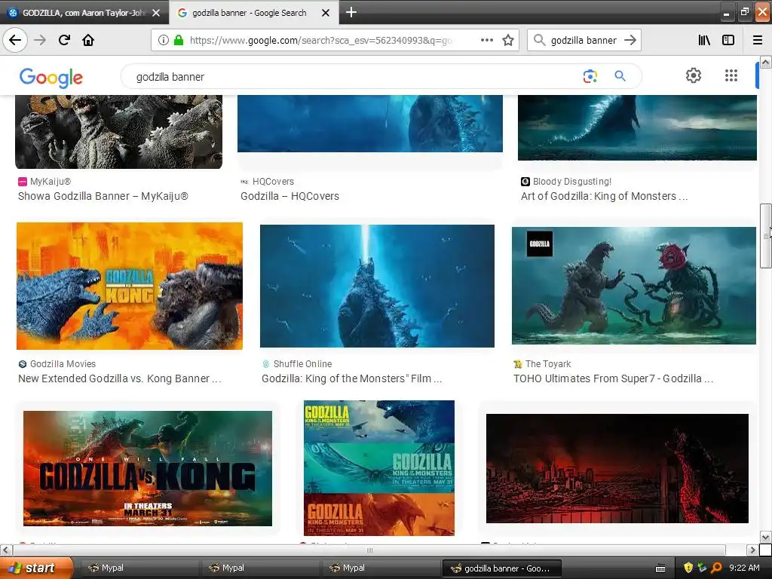Click the horizontal scrollbar right arrow
Viewport: 772px width, 579px height.
[752, 550]
